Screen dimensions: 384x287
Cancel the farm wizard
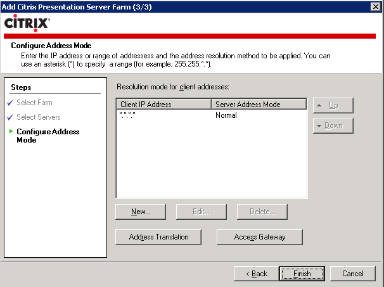tap(353, 273)
